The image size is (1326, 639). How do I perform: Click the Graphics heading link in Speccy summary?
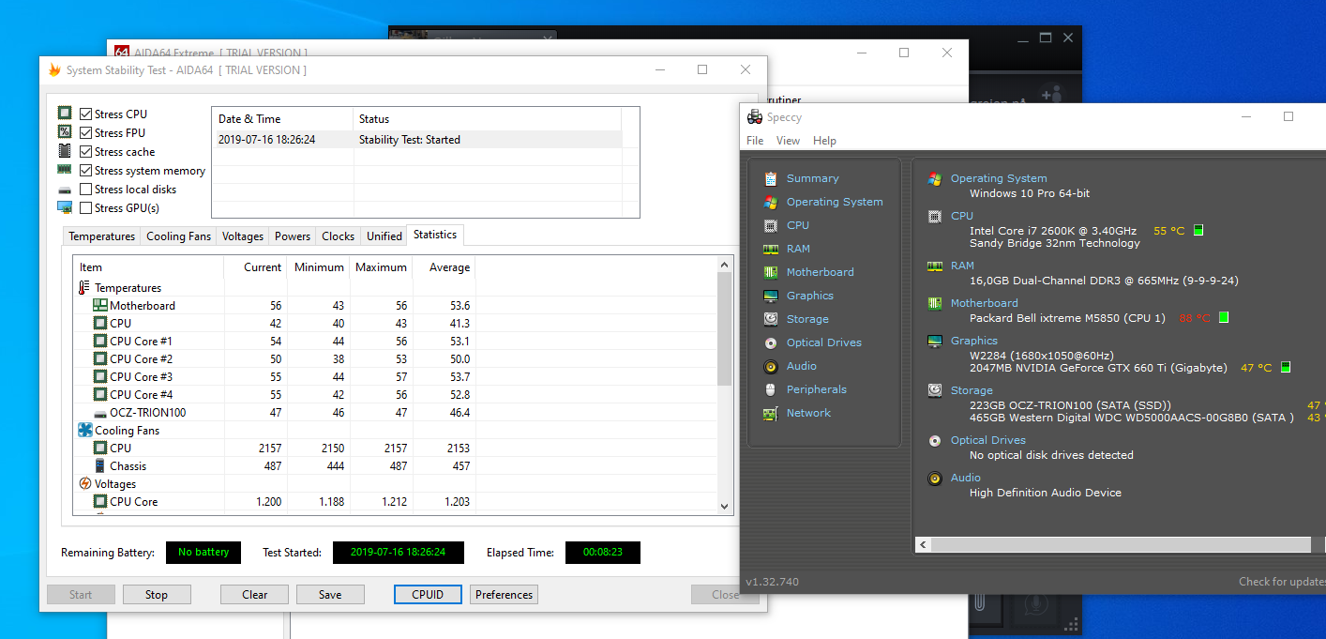pos(974,341)
